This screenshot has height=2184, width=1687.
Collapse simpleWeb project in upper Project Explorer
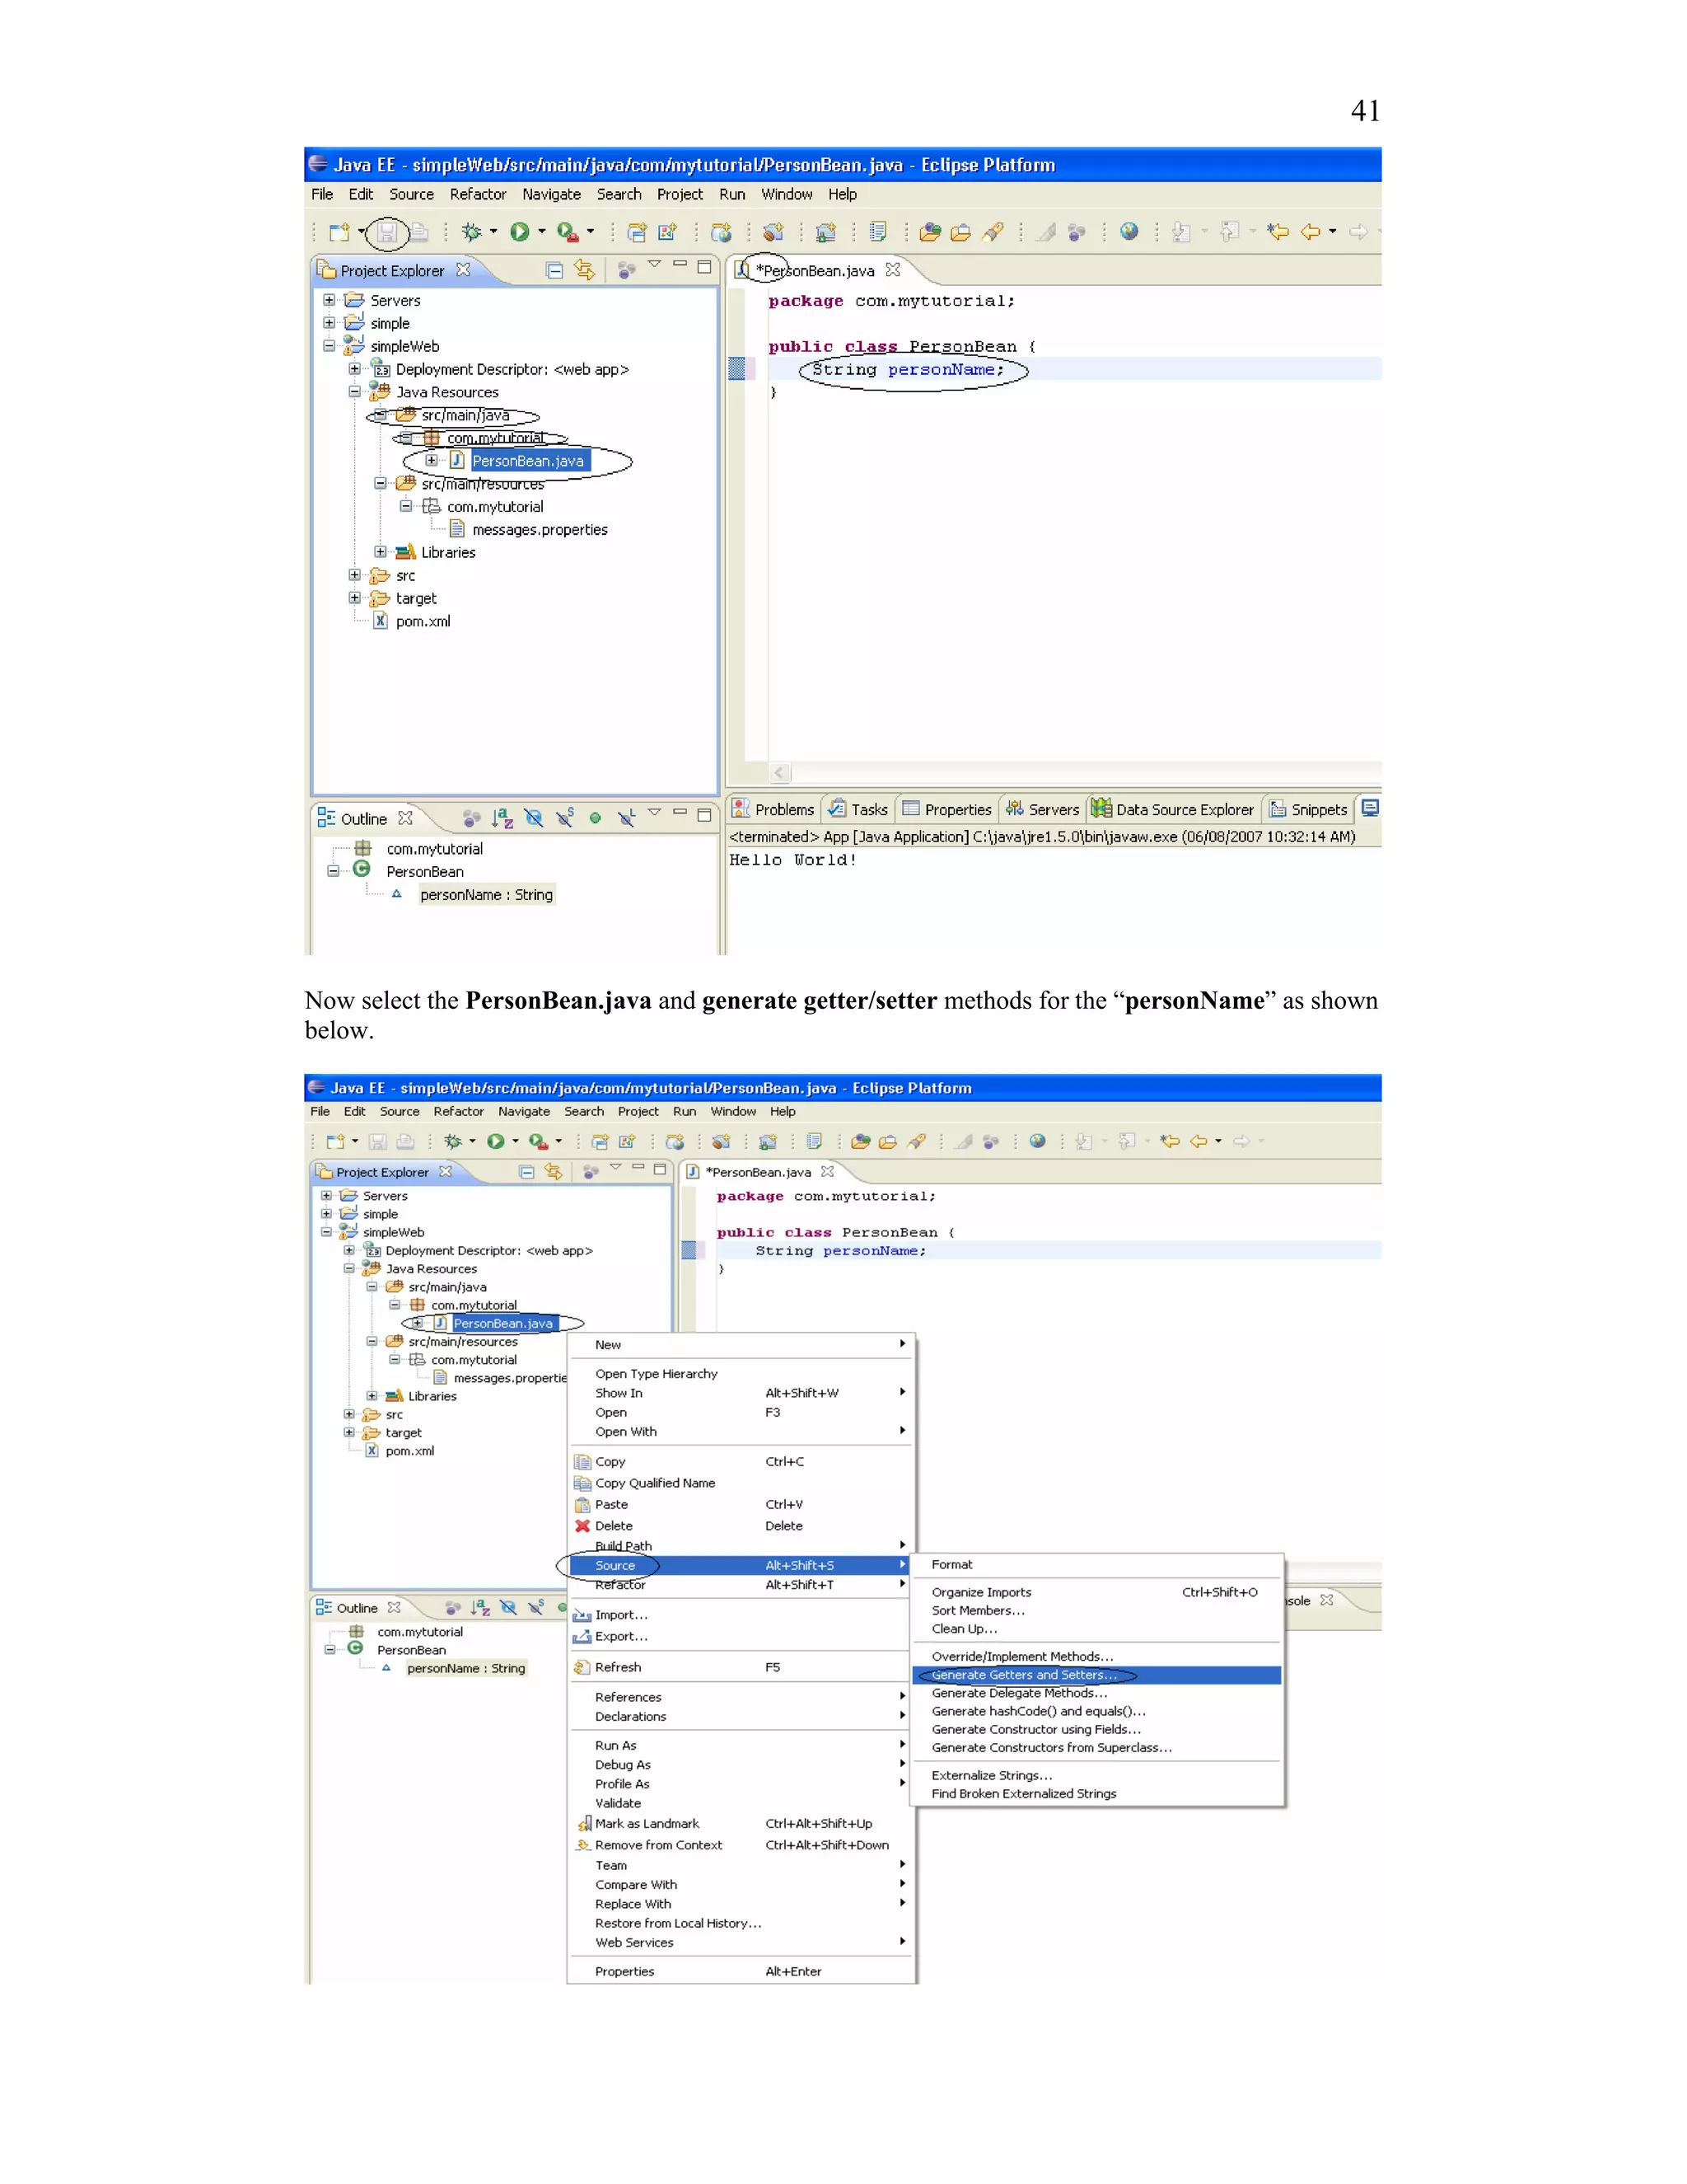(x=329, y=346)
